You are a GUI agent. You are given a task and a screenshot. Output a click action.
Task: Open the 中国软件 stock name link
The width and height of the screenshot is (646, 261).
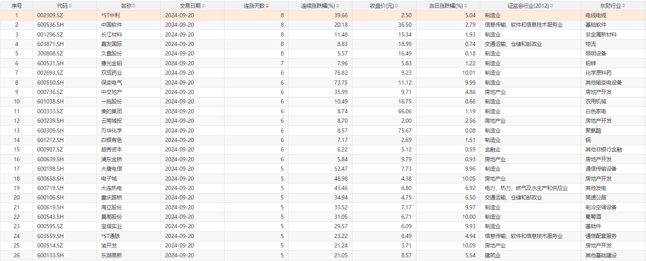point(111,25)
